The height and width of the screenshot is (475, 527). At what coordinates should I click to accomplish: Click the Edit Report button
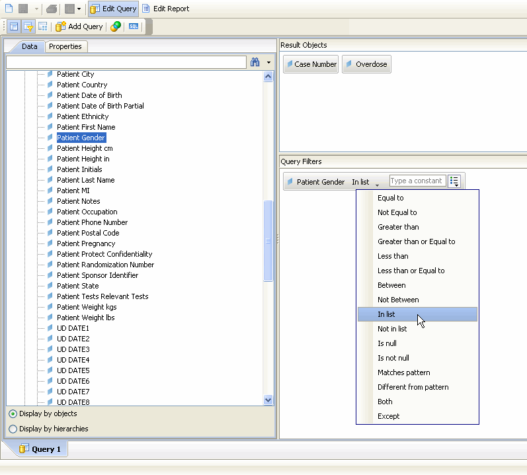[x=165, y=9]
